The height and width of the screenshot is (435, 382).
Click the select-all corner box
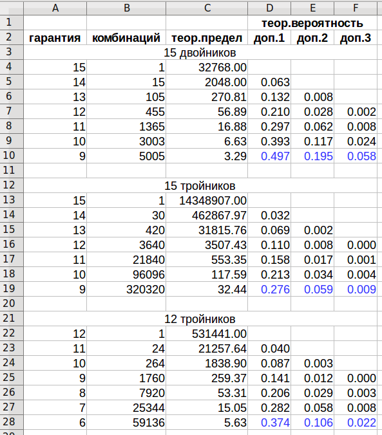12,8
